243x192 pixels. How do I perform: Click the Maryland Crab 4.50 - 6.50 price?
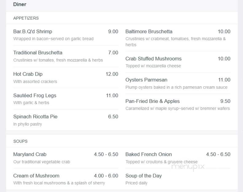106,154
